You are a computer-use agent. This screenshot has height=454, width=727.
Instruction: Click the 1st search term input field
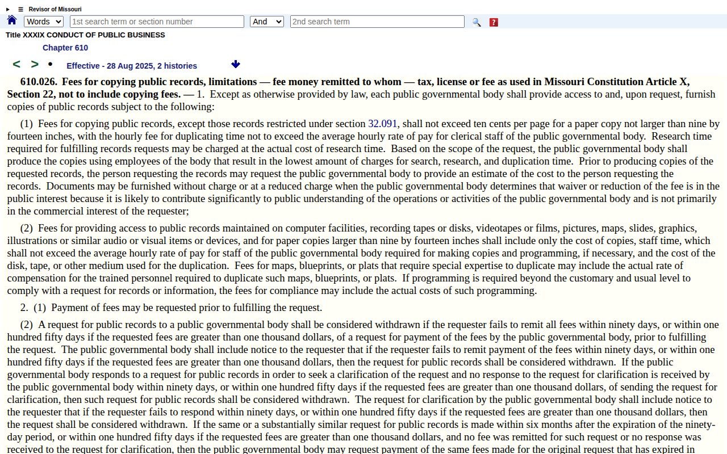click(x=157, y=22)
